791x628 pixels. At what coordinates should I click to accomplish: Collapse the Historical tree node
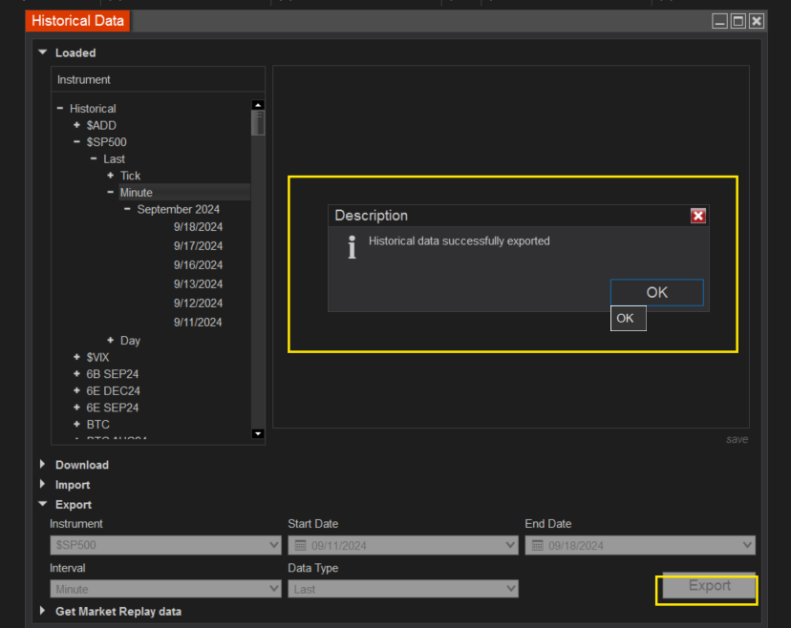coord(60,109)
